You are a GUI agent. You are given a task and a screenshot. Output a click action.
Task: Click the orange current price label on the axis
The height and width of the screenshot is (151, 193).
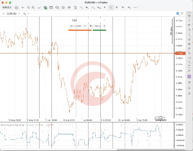pyautogui.click(x=180, y=53)
